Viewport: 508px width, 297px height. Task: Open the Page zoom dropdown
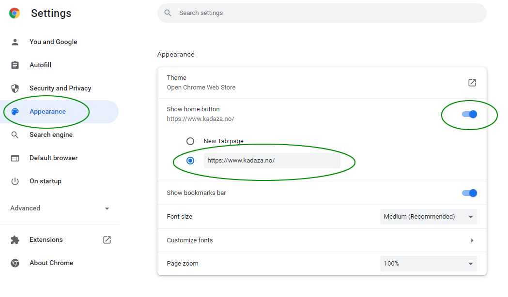coord(428,264)
